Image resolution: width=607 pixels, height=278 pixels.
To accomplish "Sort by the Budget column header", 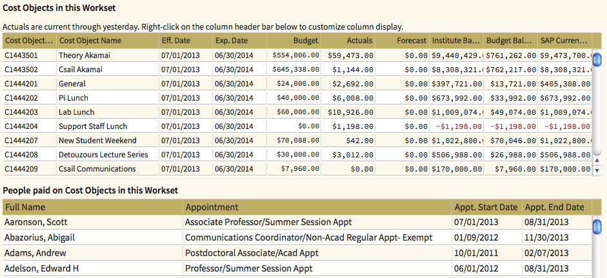I will click(294, 40).
